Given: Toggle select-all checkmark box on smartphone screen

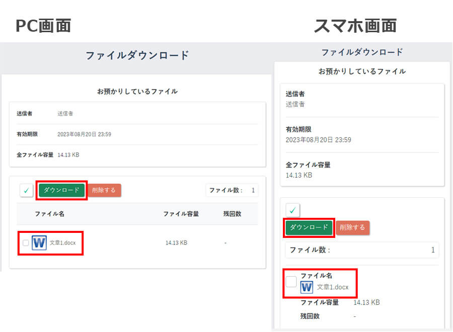Looking at the screenshot, I should (292, 210).
